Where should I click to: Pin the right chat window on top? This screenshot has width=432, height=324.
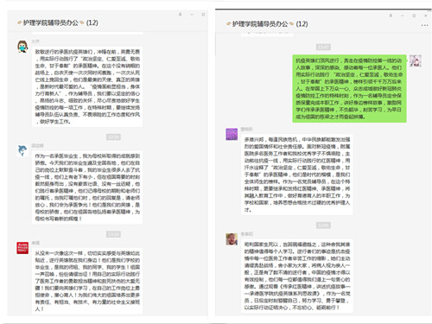click(x=391, y=16)
